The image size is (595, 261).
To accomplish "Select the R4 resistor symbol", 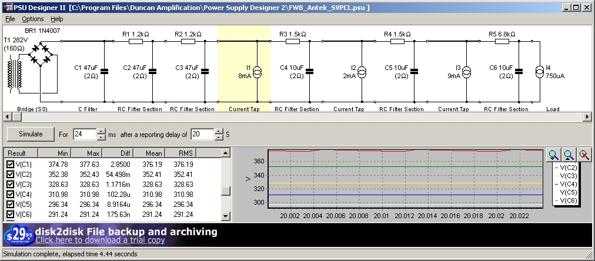I will click(397, 41).
